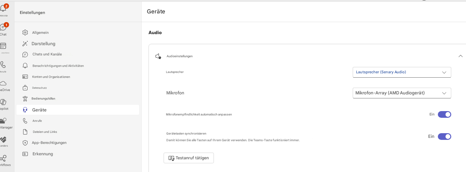
Task: Click bell icon beside Benachrichtigungen und Aktivitäten
Action: pos(25,66)
